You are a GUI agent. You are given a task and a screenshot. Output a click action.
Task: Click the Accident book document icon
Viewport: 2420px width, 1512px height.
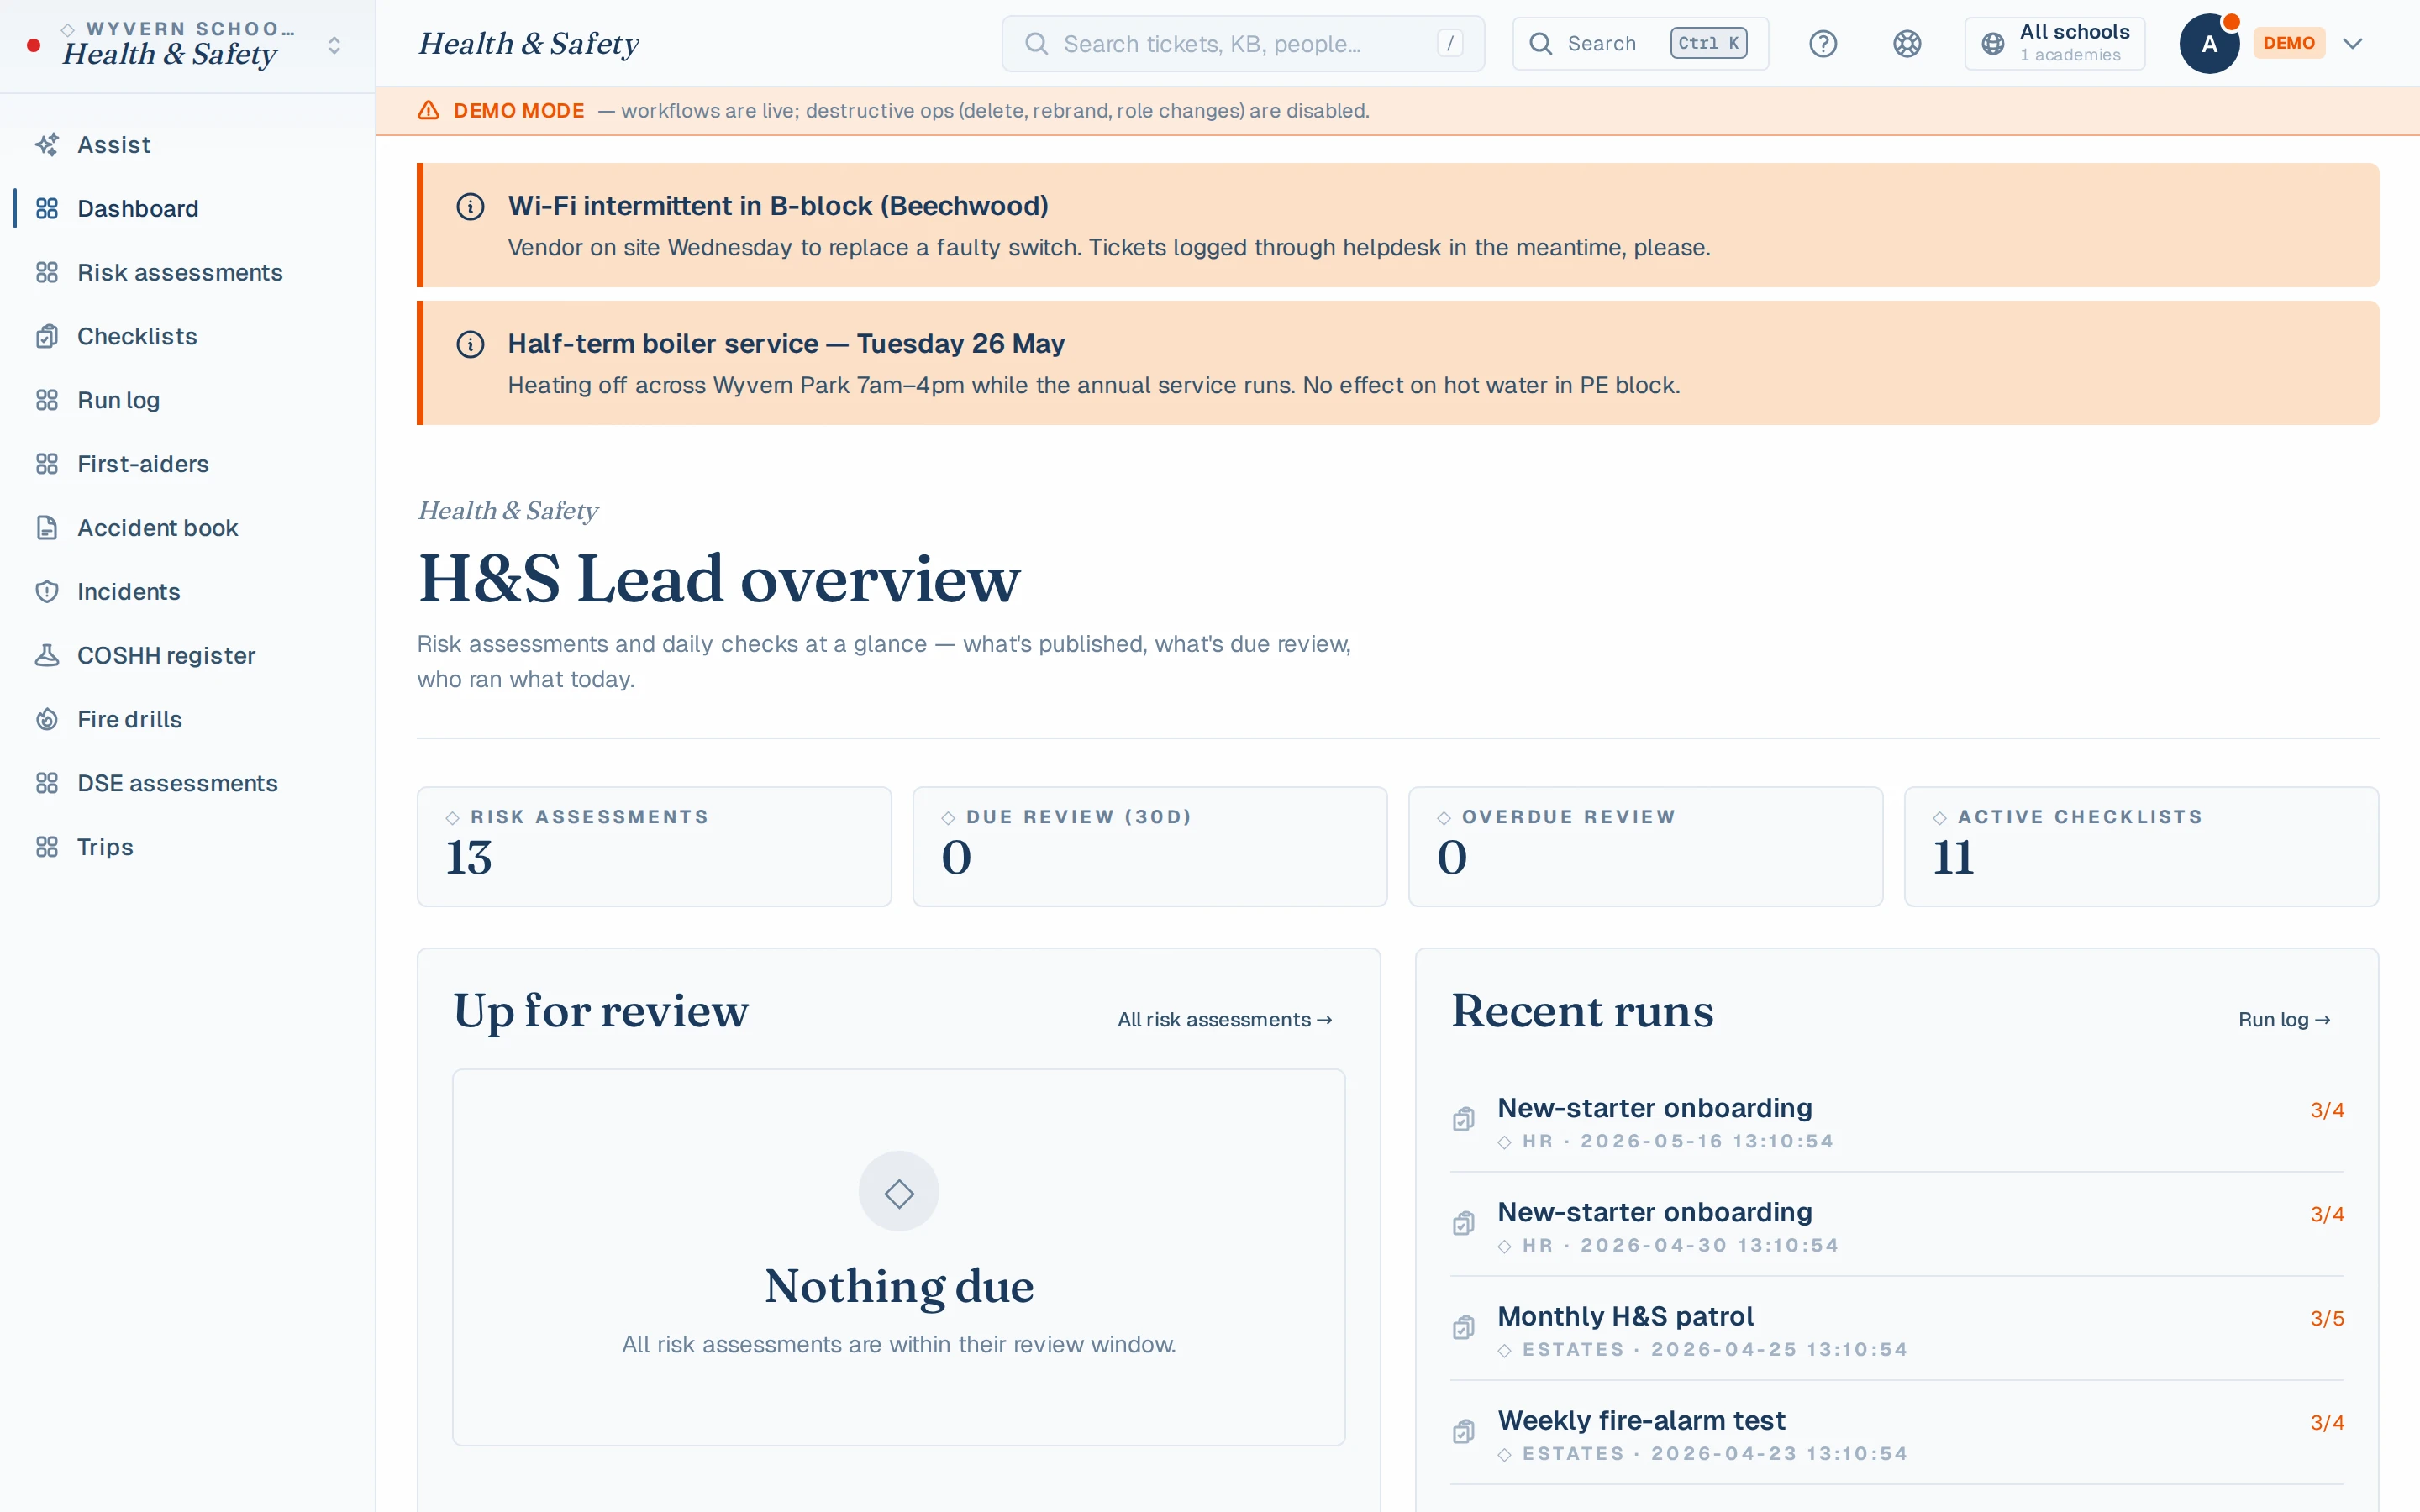pyautogui.click(x=47, y=528)
